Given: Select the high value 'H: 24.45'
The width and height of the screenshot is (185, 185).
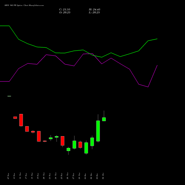Looking at the screenshot, I should pos(94,10).
